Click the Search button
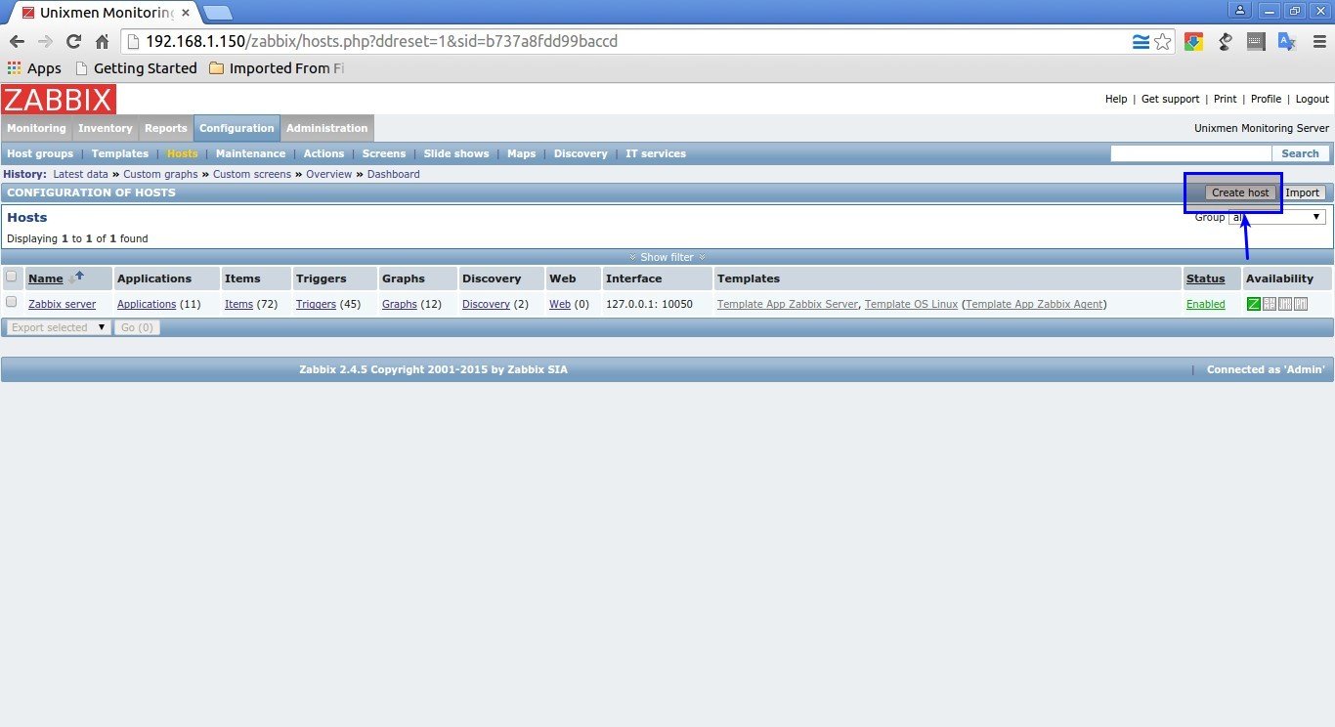 (x=1300, y=153)
